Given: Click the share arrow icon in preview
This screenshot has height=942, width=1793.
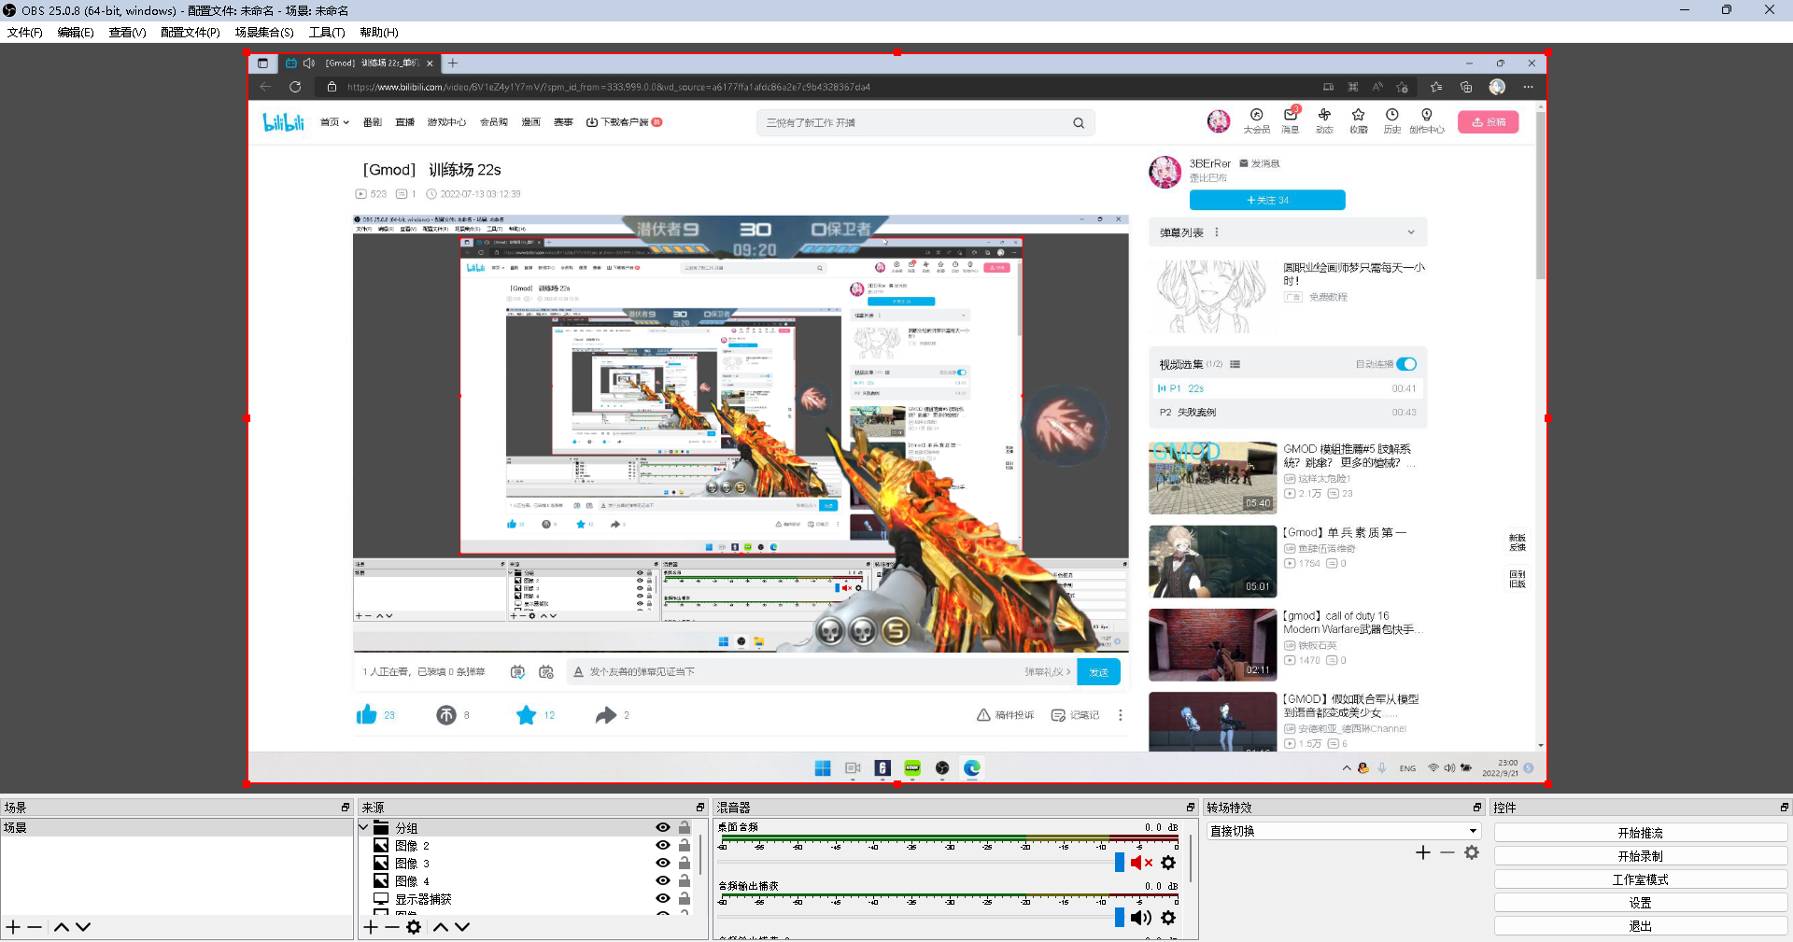Looking at the screenshot, I should (x=606, y=715).
